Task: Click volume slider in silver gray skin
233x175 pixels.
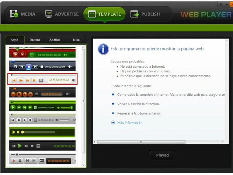Action: point(65,120)
